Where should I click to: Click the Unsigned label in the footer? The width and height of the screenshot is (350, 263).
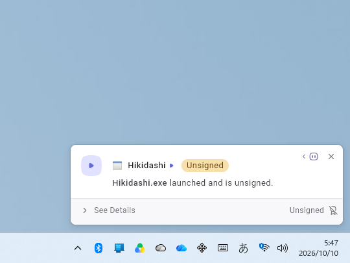pyautogui.click(x=307, y=210)
